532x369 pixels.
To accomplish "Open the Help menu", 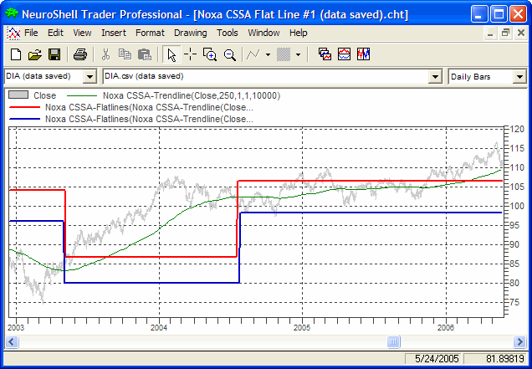I will tap(299, 33).
